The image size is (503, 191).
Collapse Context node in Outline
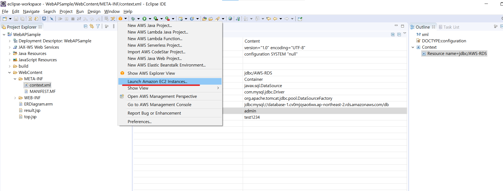coord(413,47)
